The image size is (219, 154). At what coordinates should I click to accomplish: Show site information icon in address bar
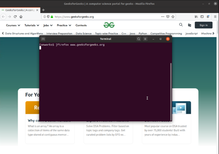pos(44,17)
